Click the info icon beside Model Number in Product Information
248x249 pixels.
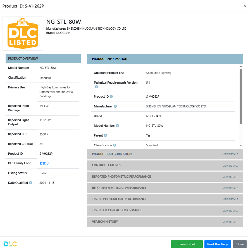[117, 126]
